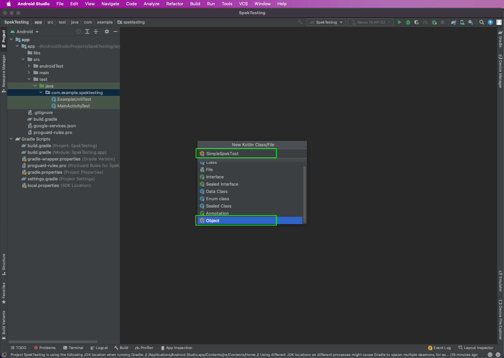Image resolution: width=504 pixels, height=358 pixels.
Task: Toggle the Gradle side panel
Action: click(500, 39)
